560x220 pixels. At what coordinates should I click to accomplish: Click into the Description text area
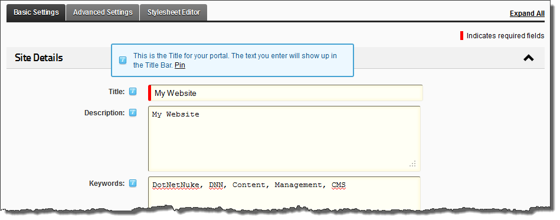click(284, 139)
